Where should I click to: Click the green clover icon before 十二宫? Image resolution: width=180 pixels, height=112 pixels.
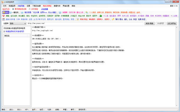point(101,16)
